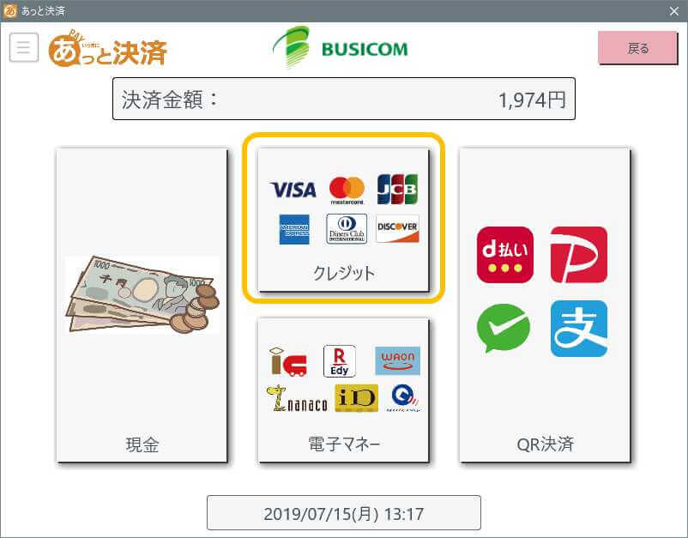The image size is (688, 538).
Task: Select the 電子マネー label
Action: (x=344, y=444)
